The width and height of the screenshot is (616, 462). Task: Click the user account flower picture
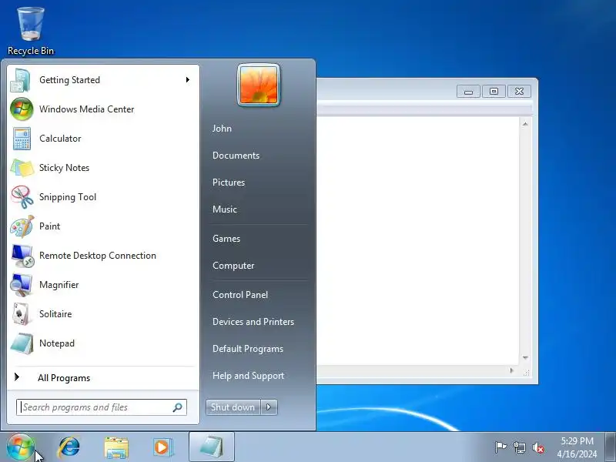[259, 85]
